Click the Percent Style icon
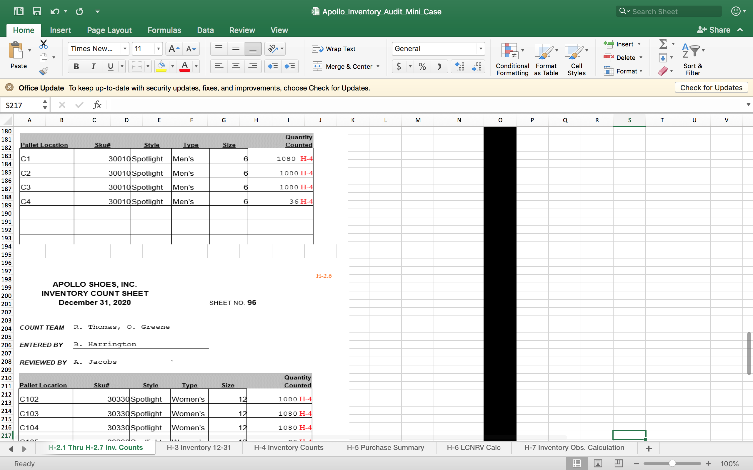 tap(422, 66)
